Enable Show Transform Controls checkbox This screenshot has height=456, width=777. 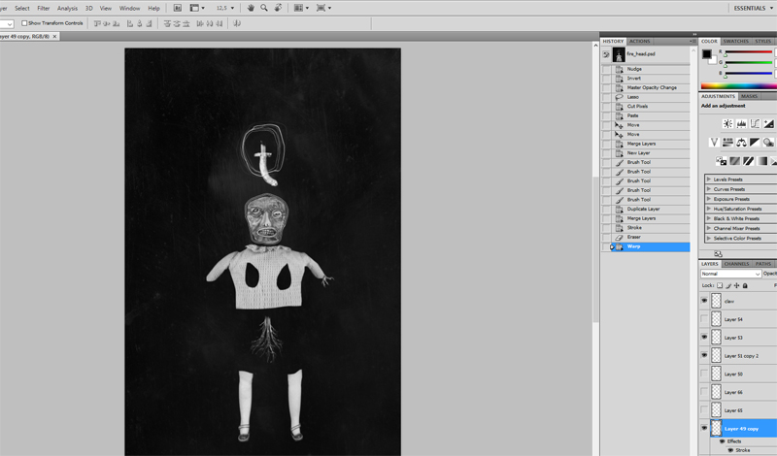pyautogui.click(x=24, y=23)
